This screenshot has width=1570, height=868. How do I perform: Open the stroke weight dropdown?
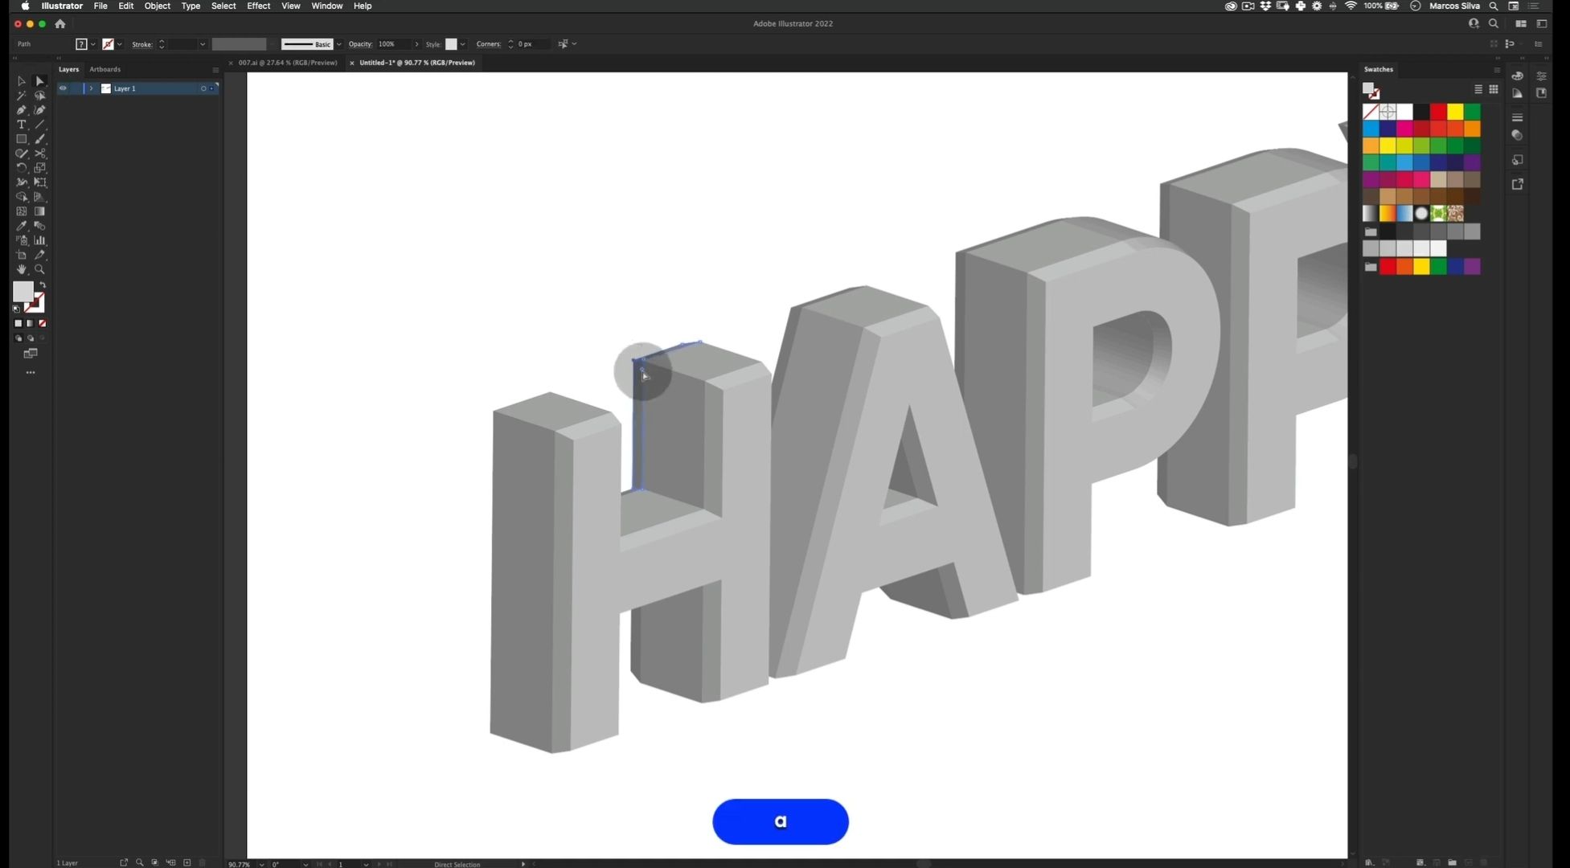pos(203,44)
